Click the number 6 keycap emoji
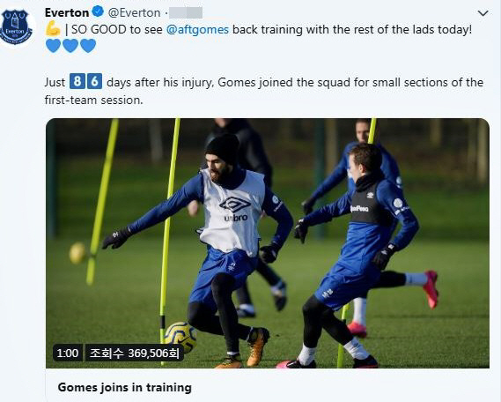Image resolution: width=501 pixels, height=402 pixels. click(94, 81)
